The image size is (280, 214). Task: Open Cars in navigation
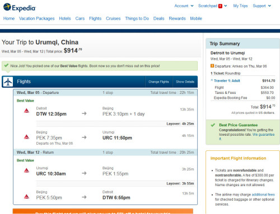click(x=80, y=18)
